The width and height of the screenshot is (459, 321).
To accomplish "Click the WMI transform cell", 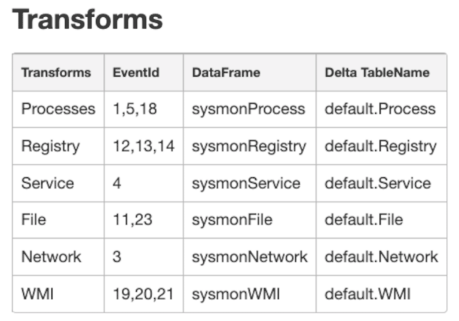I will coord(37,294).
